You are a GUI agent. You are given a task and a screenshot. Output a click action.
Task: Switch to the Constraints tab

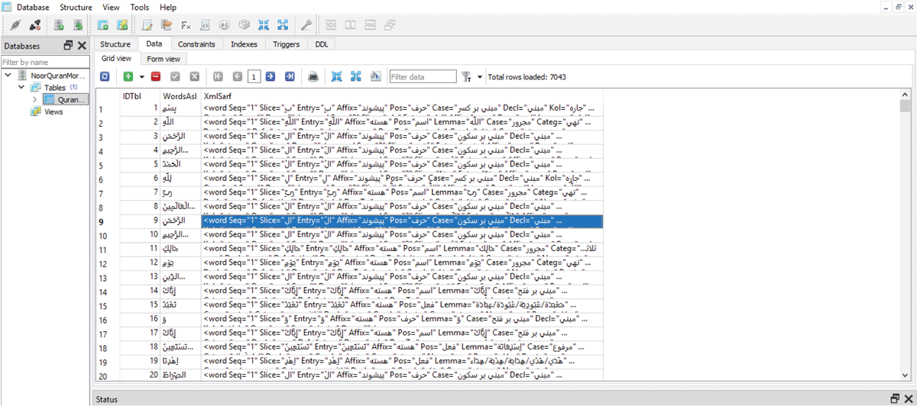(x=196, y=44)
